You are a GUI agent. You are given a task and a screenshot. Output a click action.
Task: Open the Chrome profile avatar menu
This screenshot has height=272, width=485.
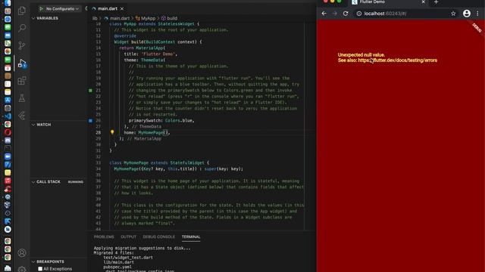click(x=467, y=14)
